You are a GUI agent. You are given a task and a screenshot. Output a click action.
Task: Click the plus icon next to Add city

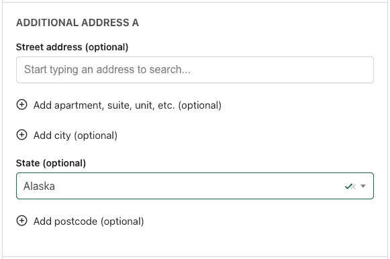[21, 135]
